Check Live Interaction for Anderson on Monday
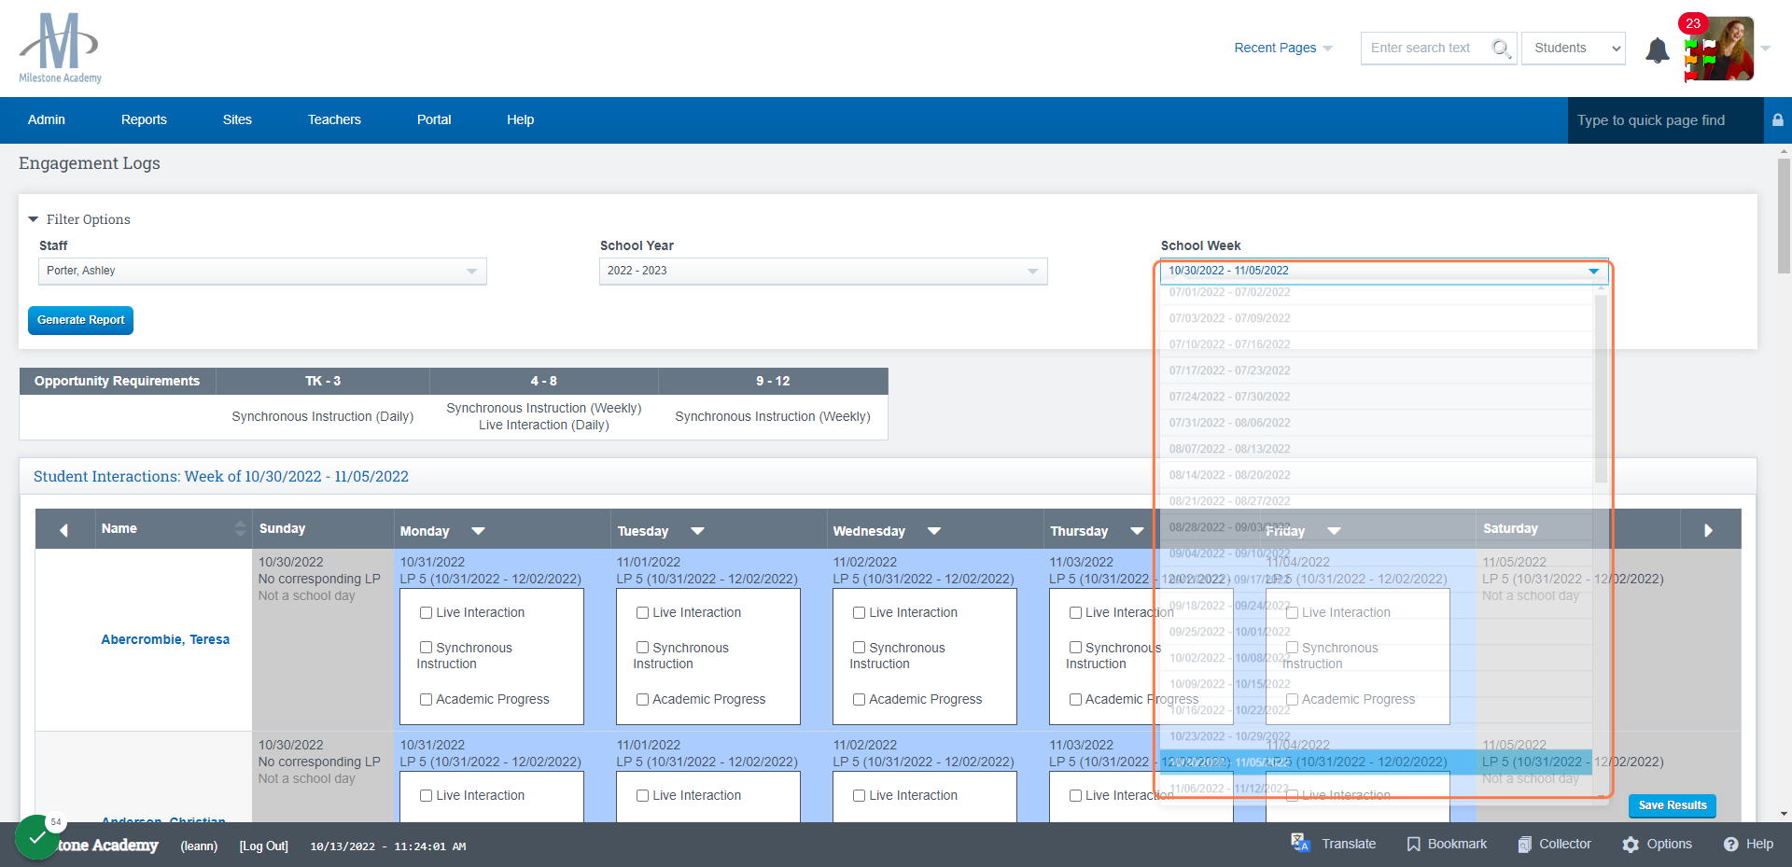Viewport: 1792px width, 867px height. (x=426, y=796)
